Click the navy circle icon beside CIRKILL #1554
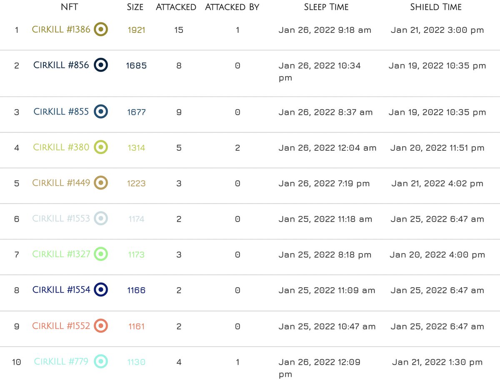Viewport: 500px width, 388px height. [x=101, y=290]
